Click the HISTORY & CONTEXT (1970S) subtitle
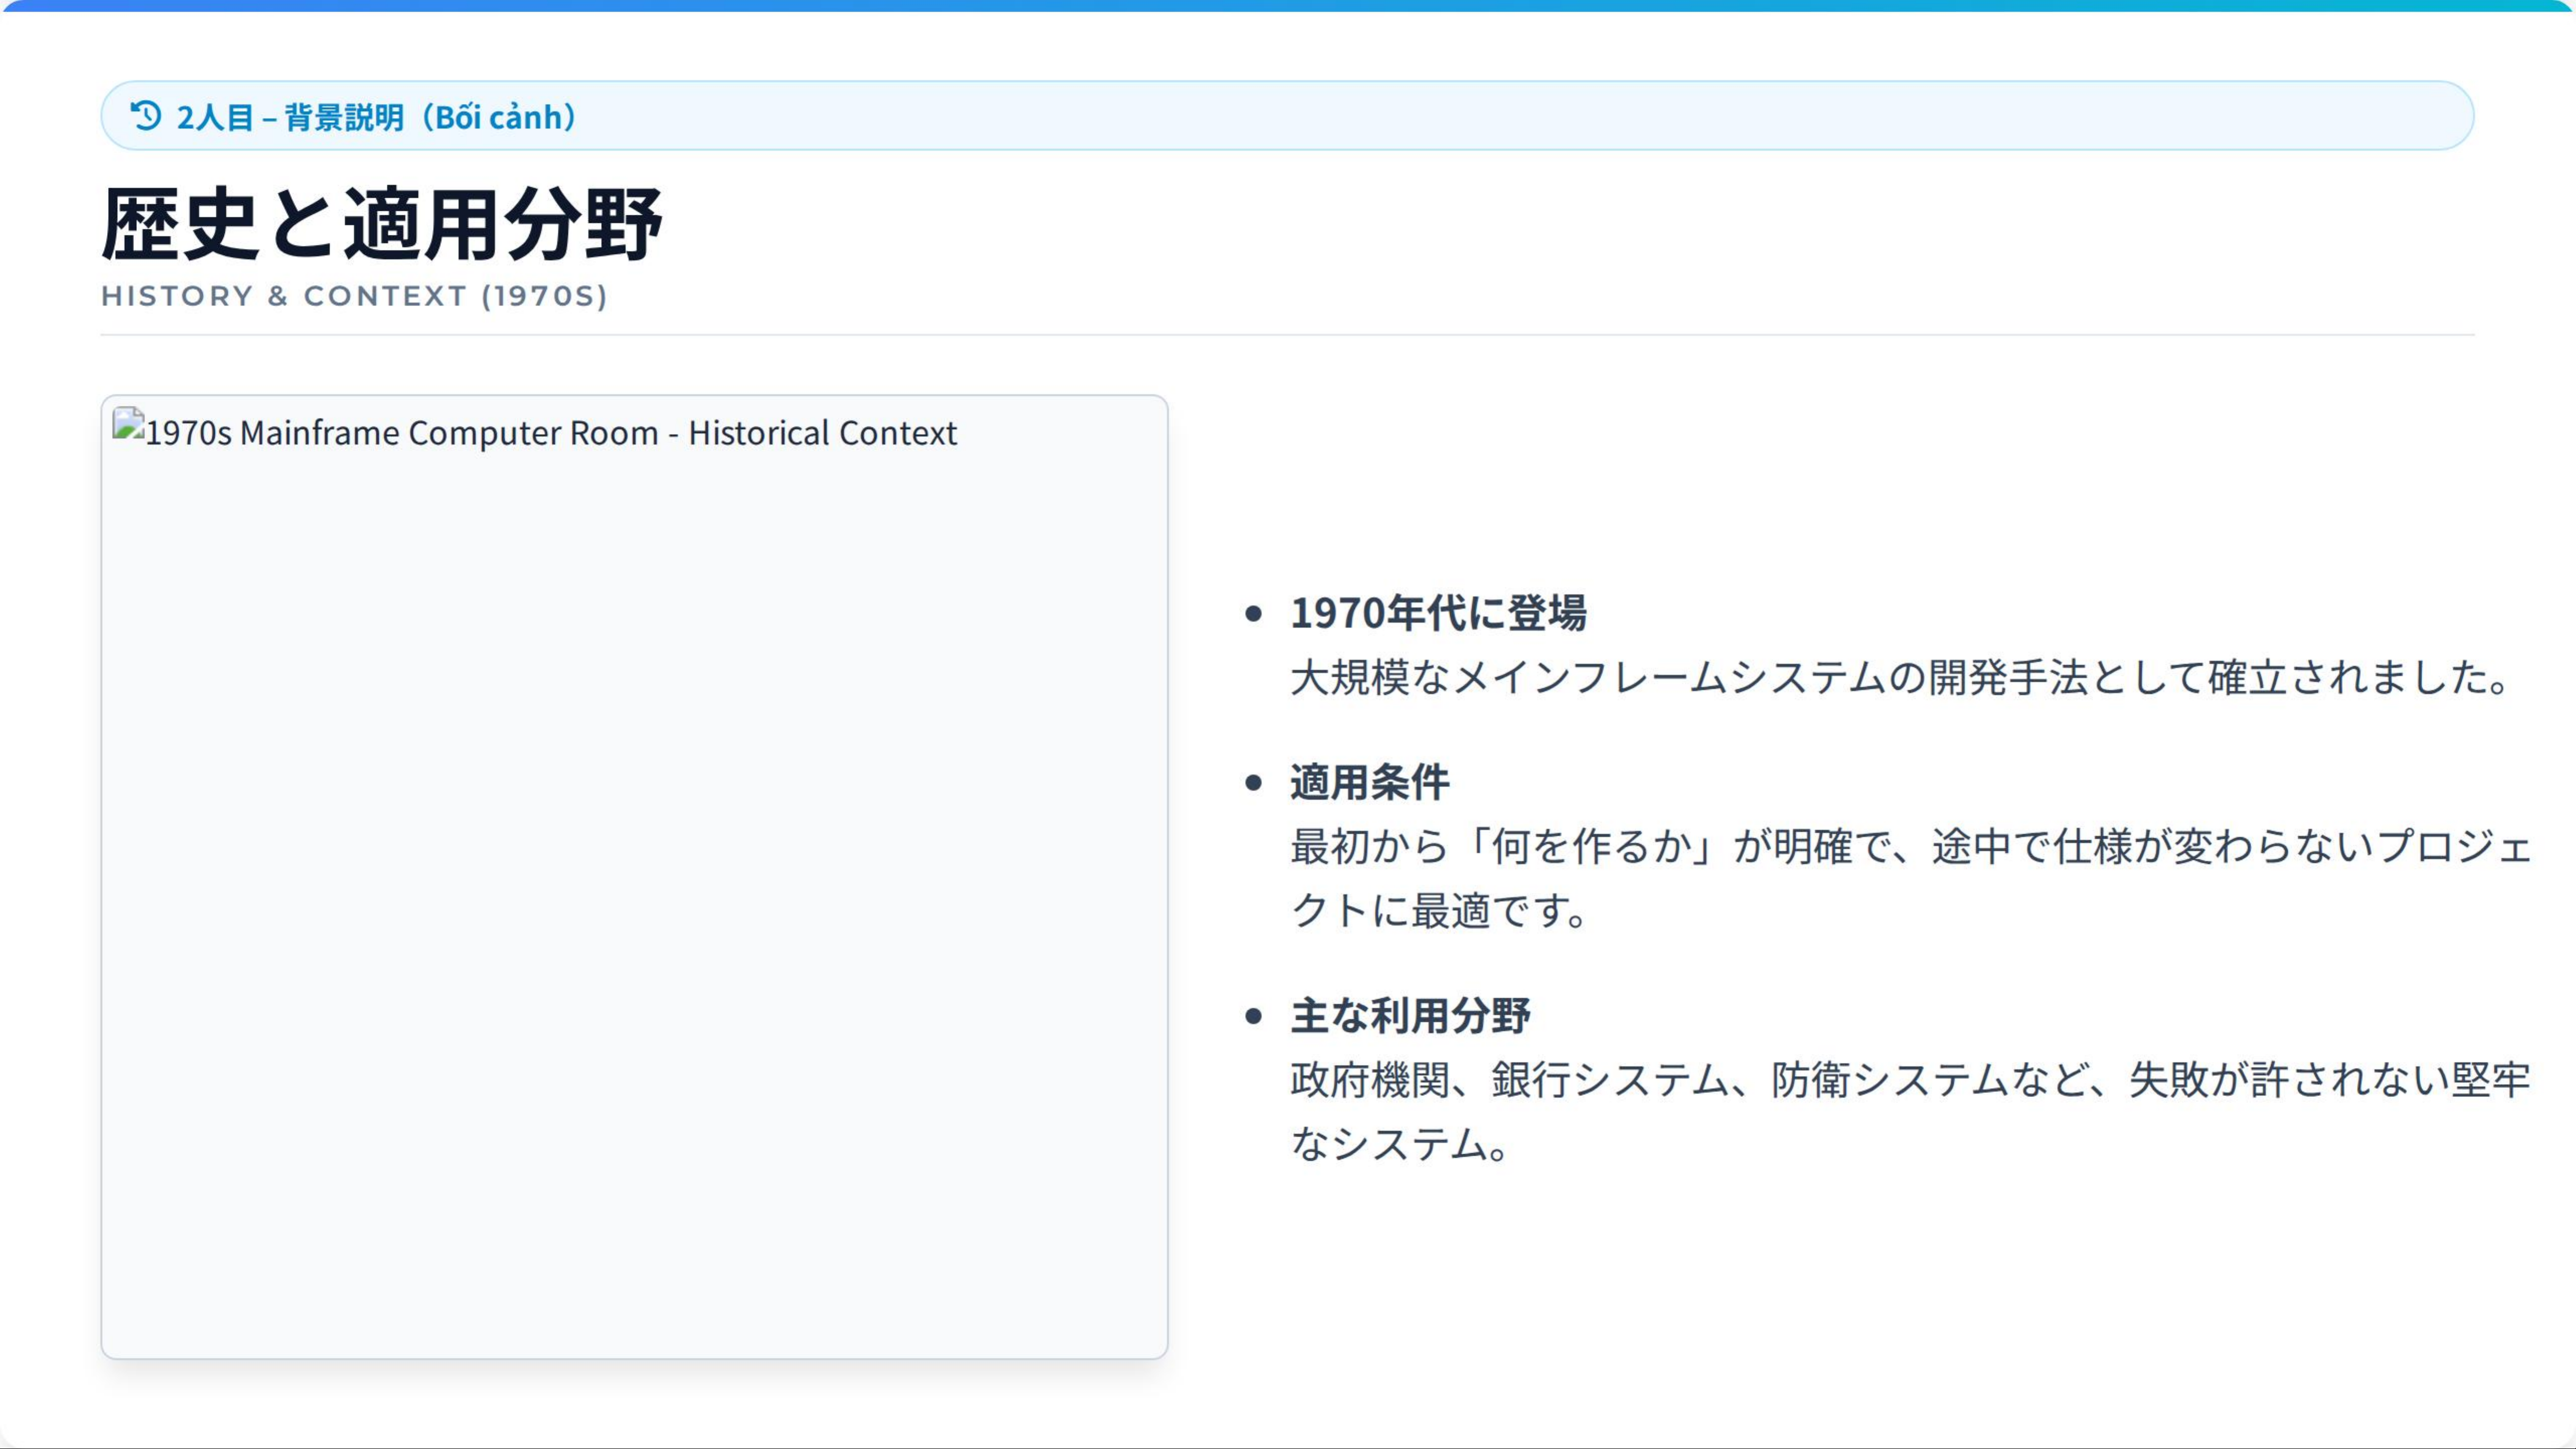 click(354, 296)
